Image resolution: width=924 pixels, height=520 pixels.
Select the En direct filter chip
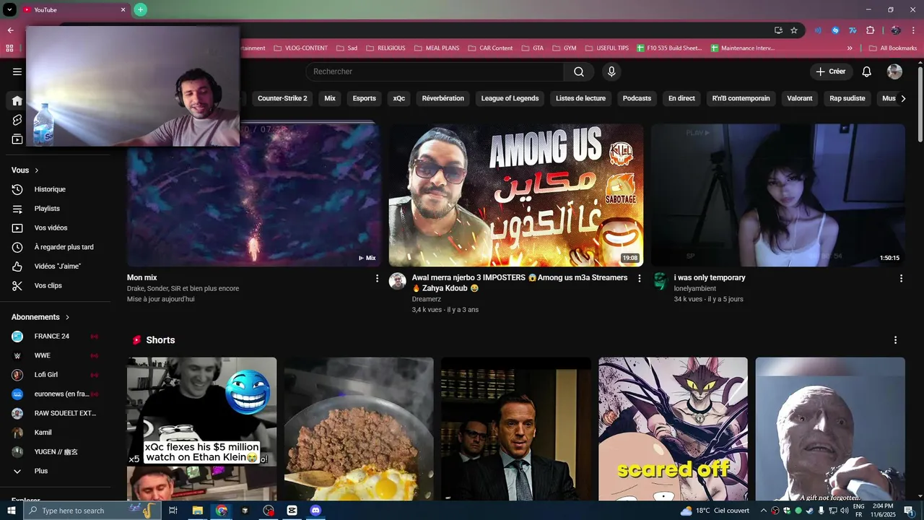tap(681, 98)
